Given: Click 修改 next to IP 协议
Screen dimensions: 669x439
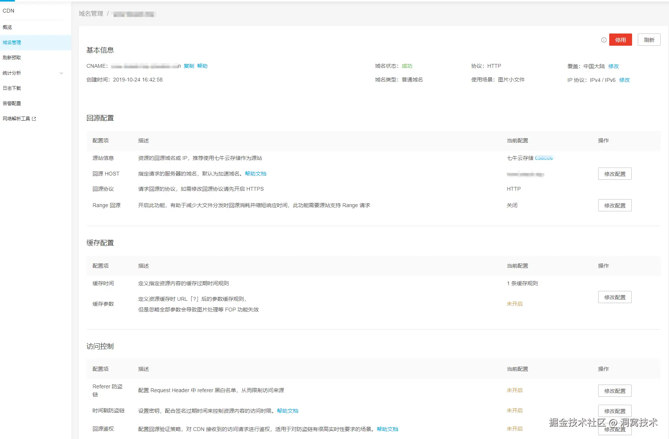Looking at the screenshot, I should [x=624, y=80].
